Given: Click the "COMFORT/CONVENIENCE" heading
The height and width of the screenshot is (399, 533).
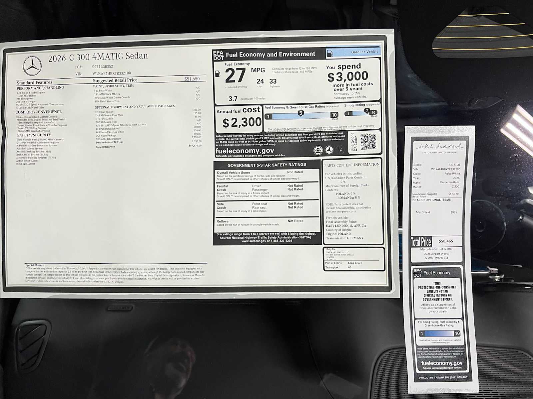Looking at the screenshot, I should point(39,112).
